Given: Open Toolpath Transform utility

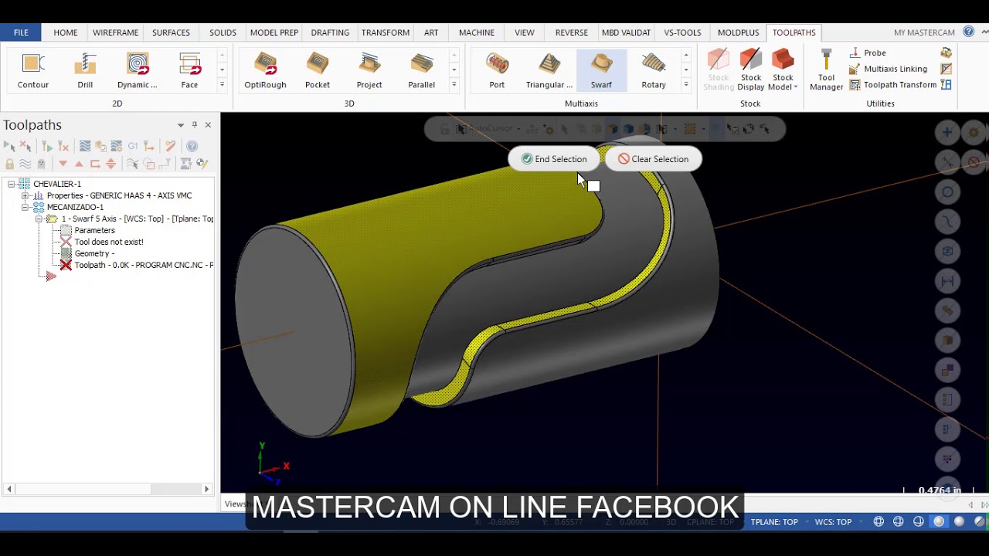Looking at the screenshot, I should (893, 85).
